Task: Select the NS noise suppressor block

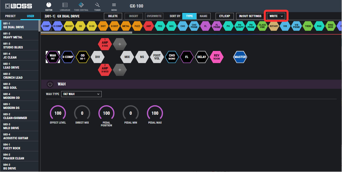Action: [x=142, y=57]
